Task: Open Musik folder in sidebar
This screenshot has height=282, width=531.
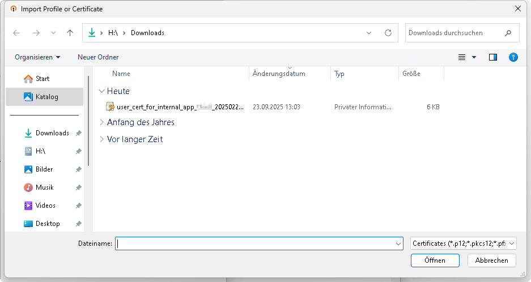Action: (x=44, y=187)
